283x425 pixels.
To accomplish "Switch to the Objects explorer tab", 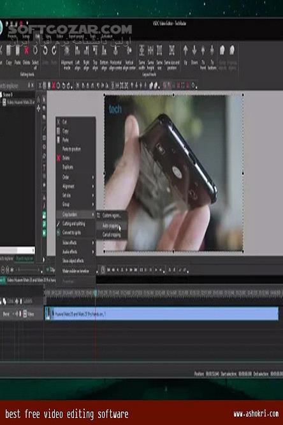I will click(25, 259).
